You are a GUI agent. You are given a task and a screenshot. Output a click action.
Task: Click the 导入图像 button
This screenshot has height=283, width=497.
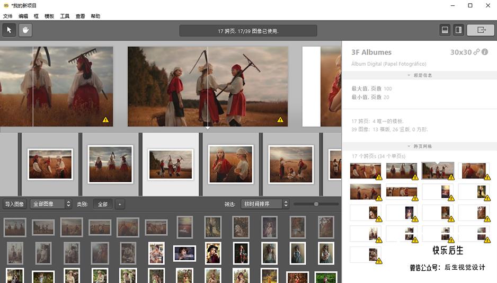(15, 204)
